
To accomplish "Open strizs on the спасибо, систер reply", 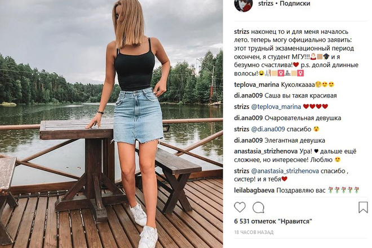I will 241,171.
